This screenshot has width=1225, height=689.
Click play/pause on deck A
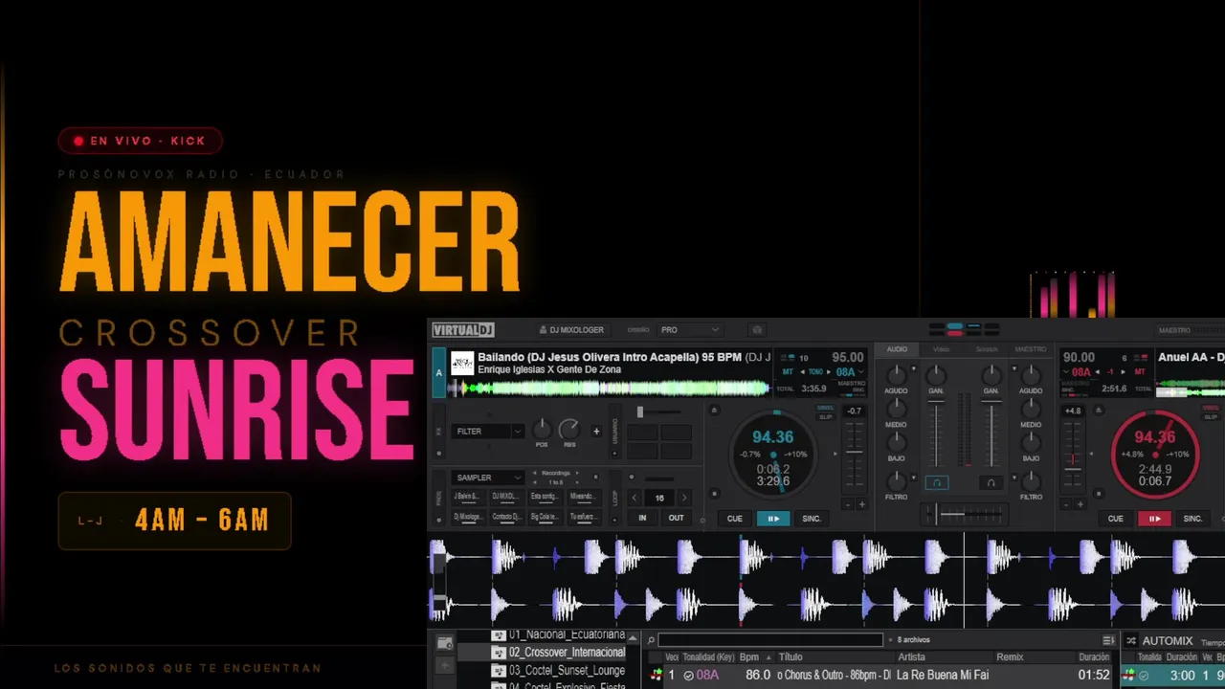click(772, 519)
